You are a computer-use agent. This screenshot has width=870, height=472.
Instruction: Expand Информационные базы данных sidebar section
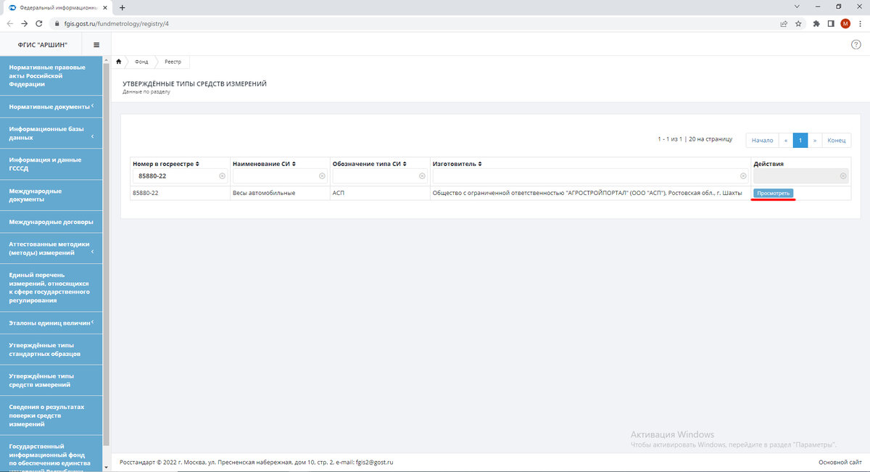click(51, 133)
